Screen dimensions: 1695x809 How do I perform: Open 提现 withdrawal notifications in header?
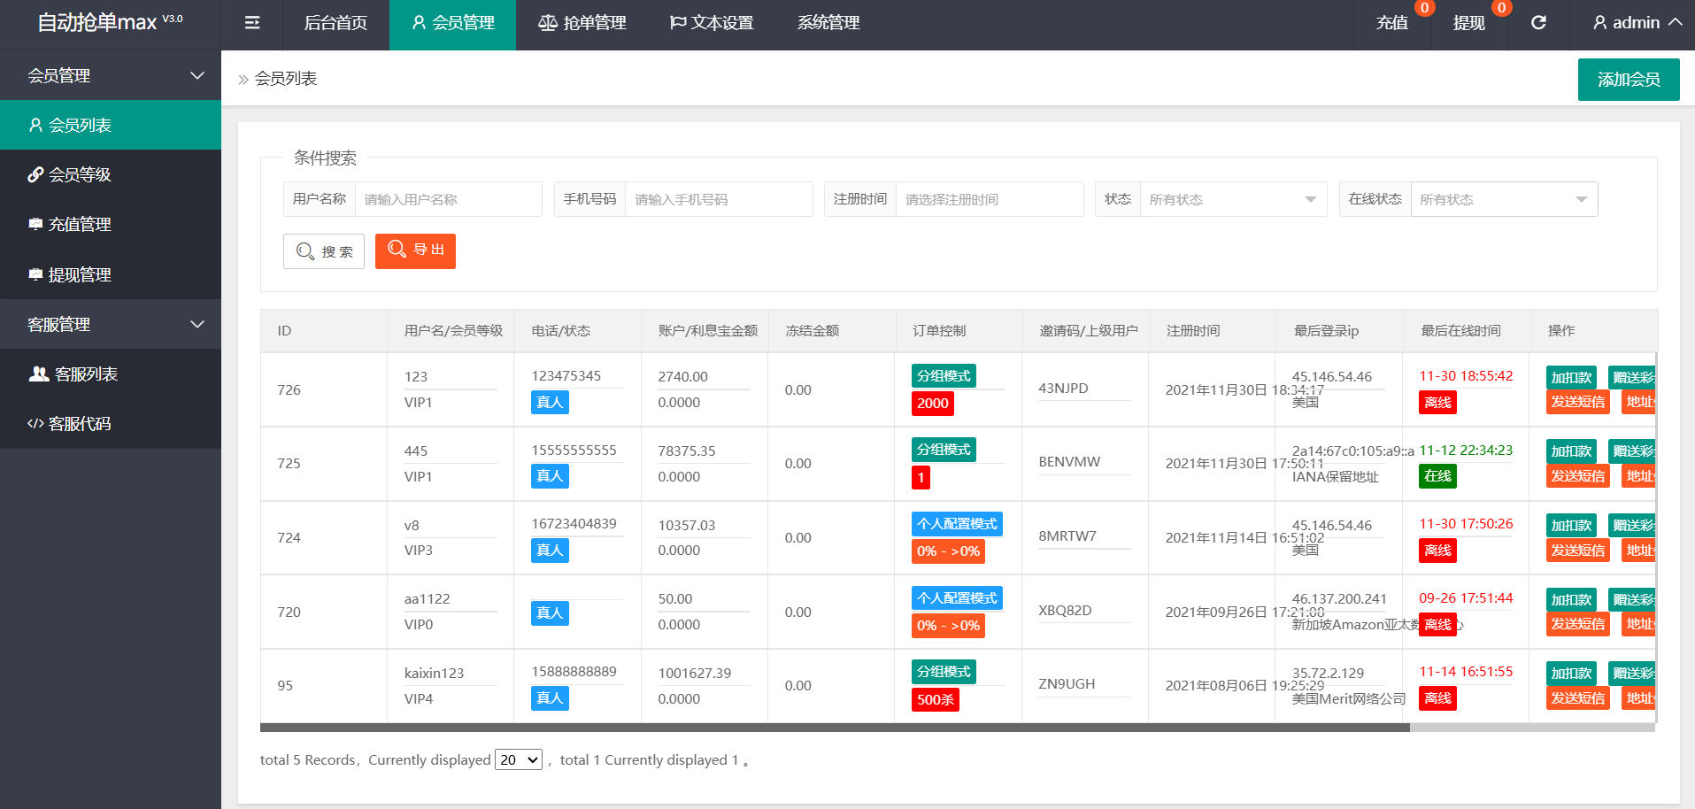1468,23
